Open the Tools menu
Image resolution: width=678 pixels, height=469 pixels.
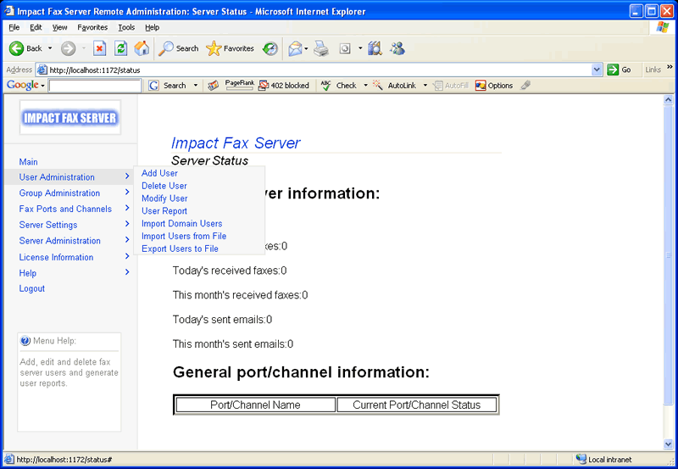tap(126, 27)
